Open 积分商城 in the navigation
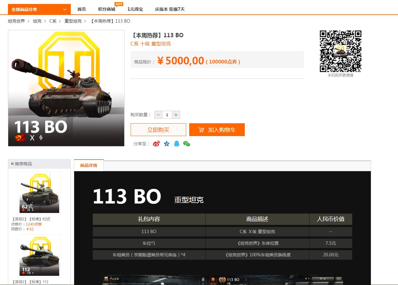398x285 pixels. pyautogui.click(x=107, y=9)
